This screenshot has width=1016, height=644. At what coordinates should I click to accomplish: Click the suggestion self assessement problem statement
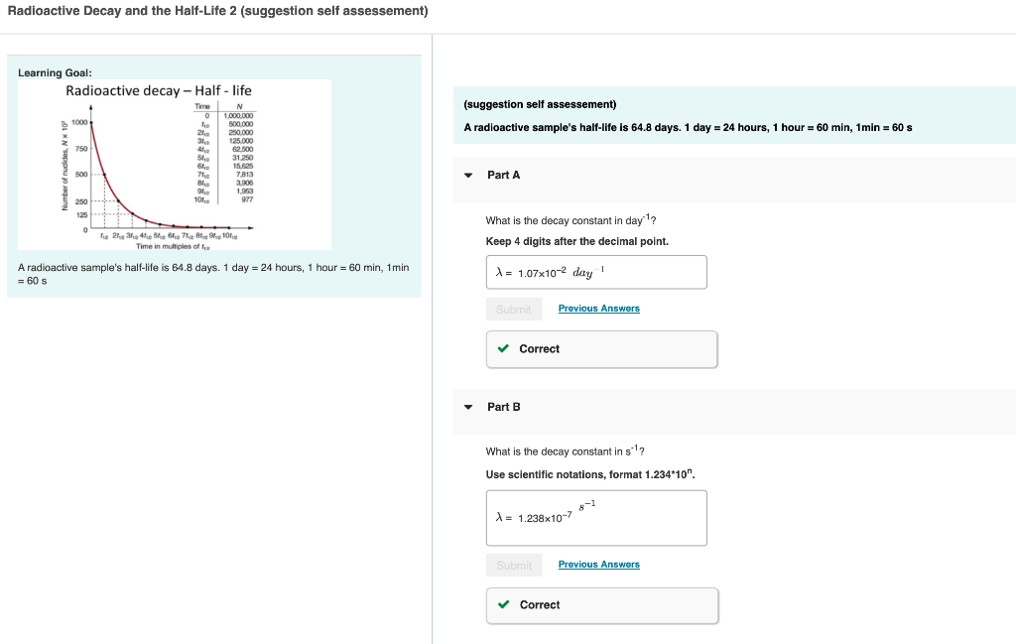click(x=688, y=128)
